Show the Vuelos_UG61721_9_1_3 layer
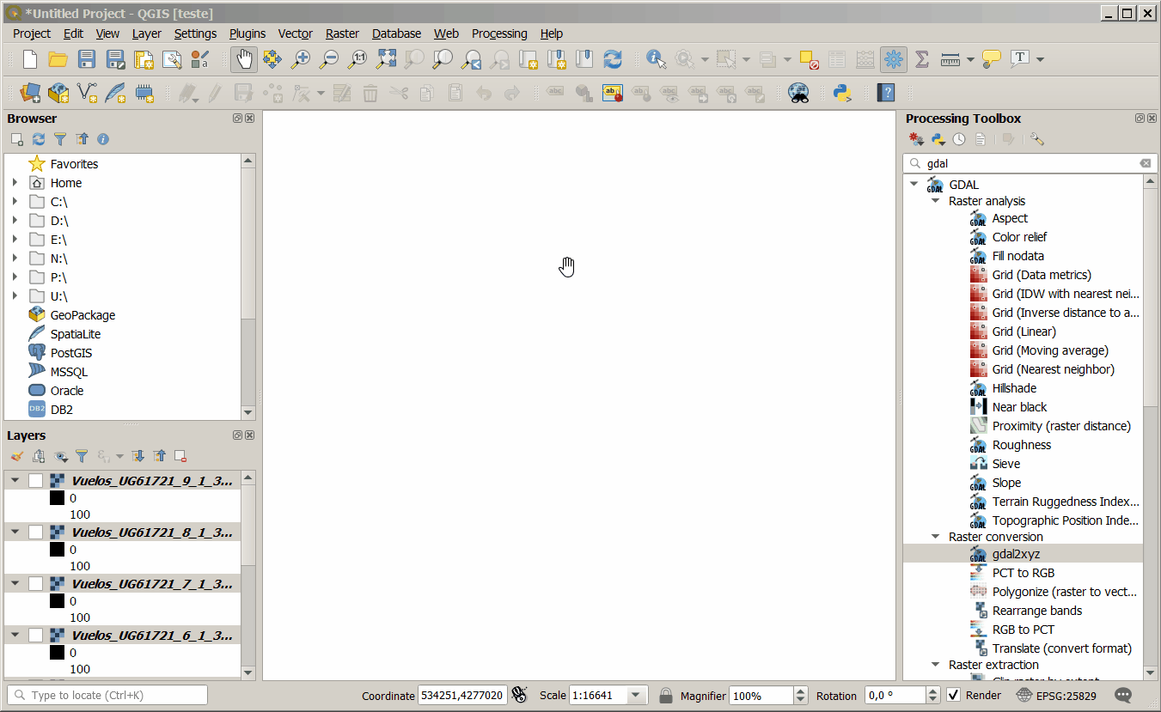 (x=35, y=480)
